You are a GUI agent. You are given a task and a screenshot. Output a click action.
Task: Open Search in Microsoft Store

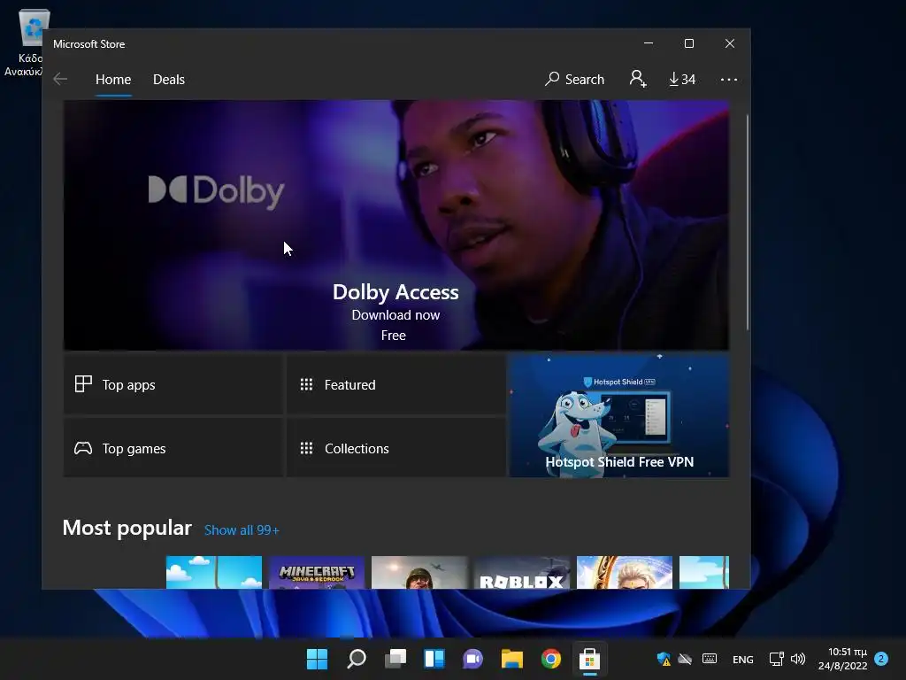pos(574,79)
